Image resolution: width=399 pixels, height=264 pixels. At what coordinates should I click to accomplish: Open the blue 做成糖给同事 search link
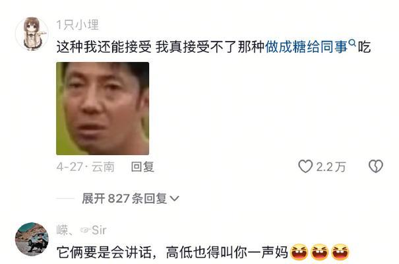pyautogui.click(x=306, y=47)
